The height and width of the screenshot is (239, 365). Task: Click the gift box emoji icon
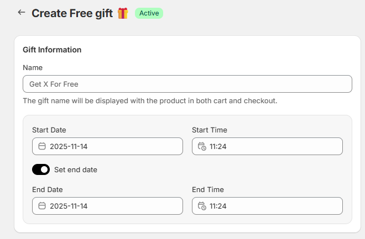123,13
